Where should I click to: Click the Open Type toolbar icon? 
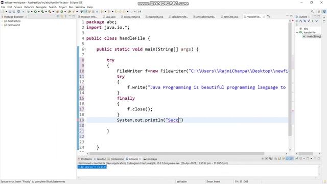(x=69, y=12)
